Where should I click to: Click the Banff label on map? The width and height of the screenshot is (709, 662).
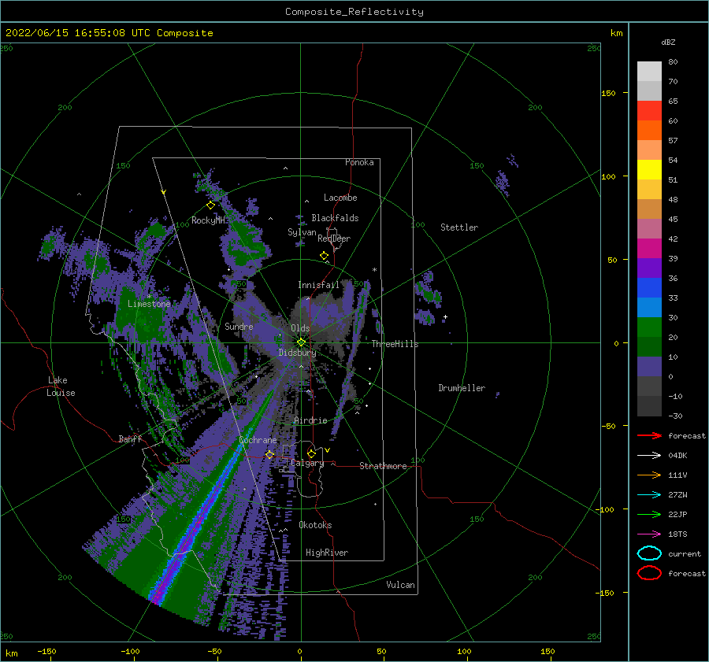(130, 438)
